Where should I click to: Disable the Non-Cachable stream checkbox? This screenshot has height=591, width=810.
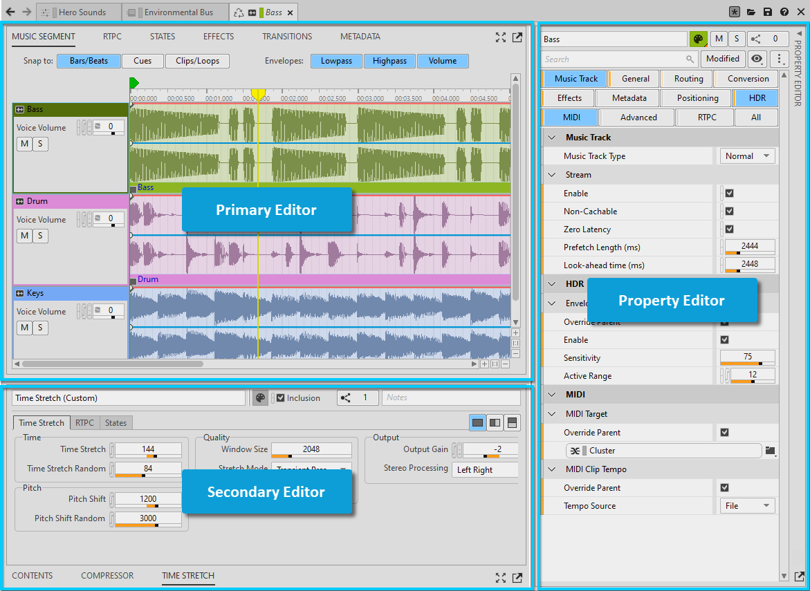729,212
